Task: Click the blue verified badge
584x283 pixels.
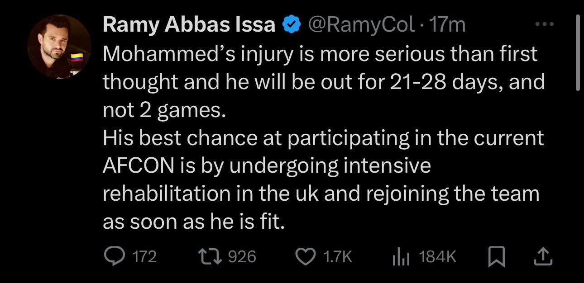Action: pyautogui.click(x=292, y=25)
